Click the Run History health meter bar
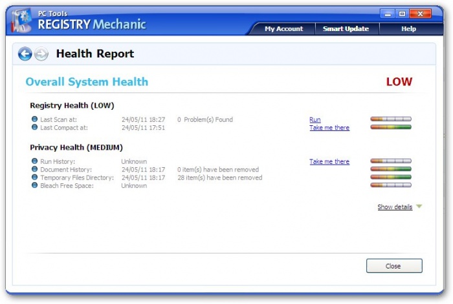The width and height of the screenshot is (453, 304). pyautogui.click(x=391, y=161)
